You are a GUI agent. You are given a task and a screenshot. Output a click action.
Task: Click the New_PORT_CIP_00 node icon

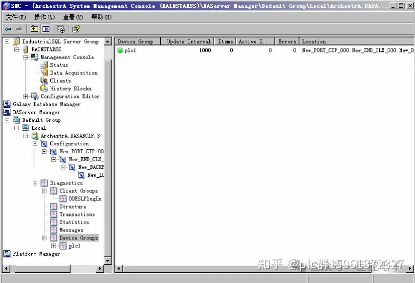click(53, 152)
